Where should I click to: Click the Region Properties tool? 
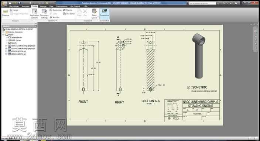tap(19, 14)
